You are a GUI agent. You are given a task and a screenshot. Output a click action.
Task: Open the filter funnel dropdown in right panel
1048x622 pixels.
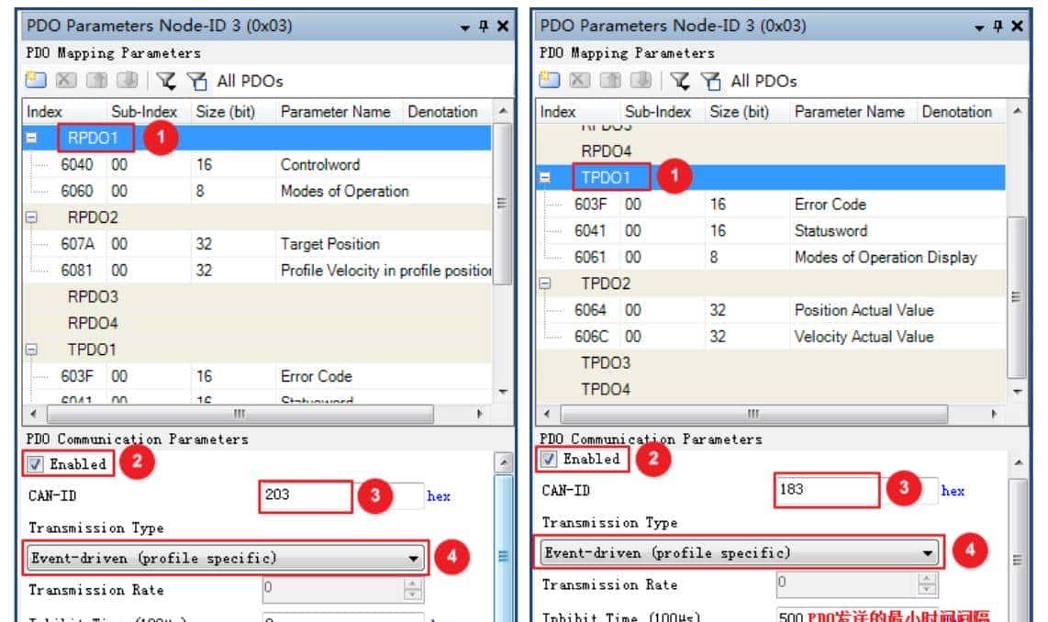point(680,81)
